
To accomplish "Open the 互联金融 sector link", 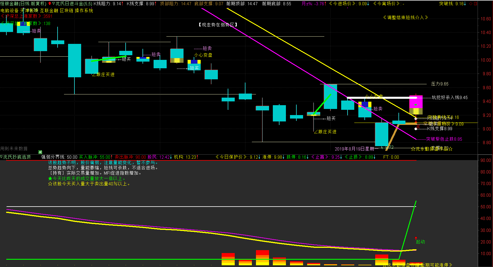I will [x=49, y=10].
